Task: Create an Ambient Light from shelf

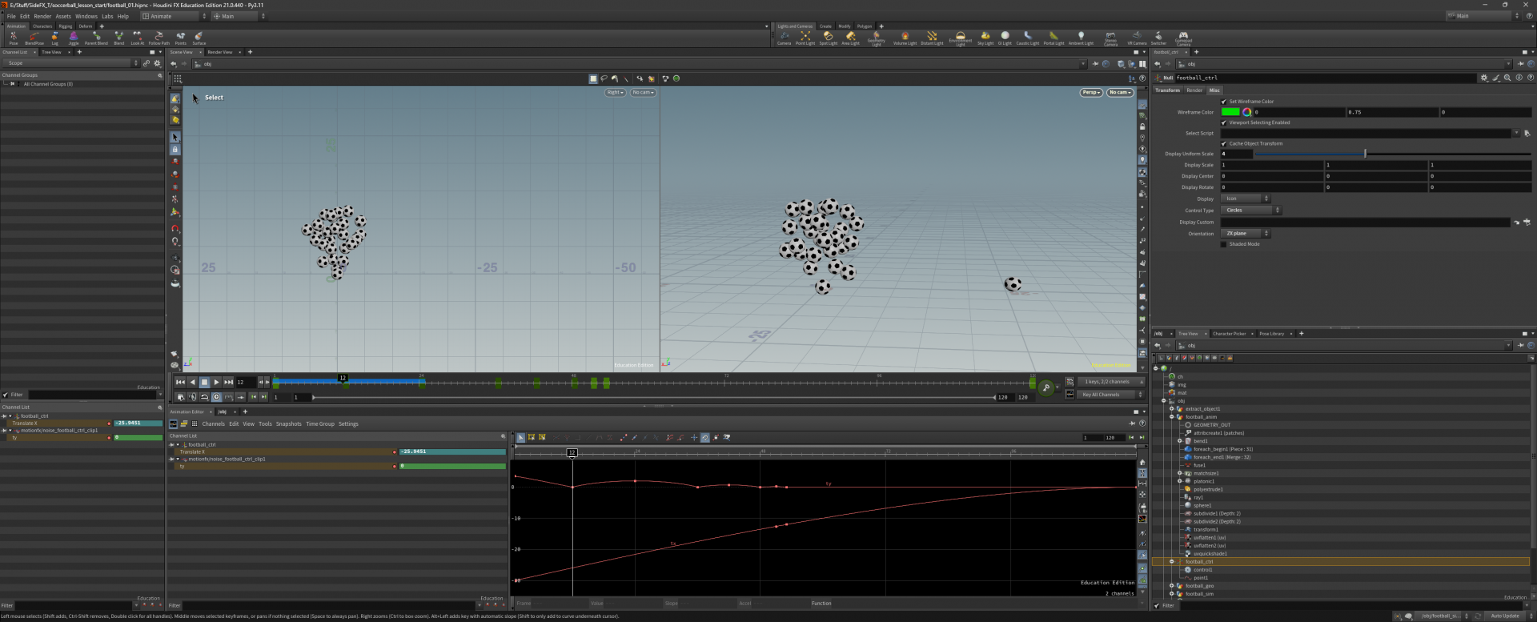Action: pos(1081,38)
